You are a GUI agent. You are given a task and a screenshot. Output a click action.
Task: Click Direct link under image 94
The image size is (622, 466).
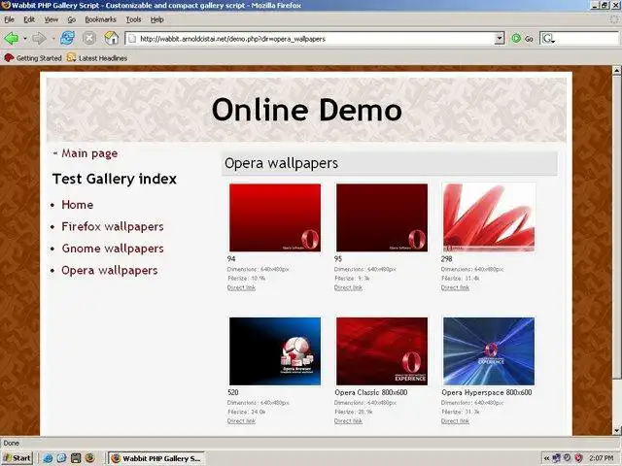pos(241,287)
